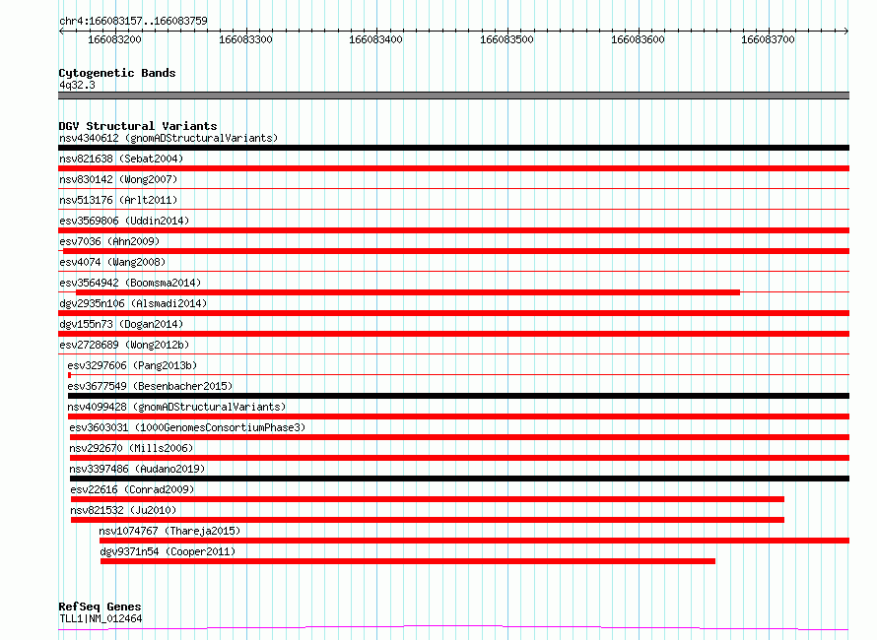Screen dimensions: 877x640
Task: Click the black bar under nsv3397486
Action: [460, 479]
